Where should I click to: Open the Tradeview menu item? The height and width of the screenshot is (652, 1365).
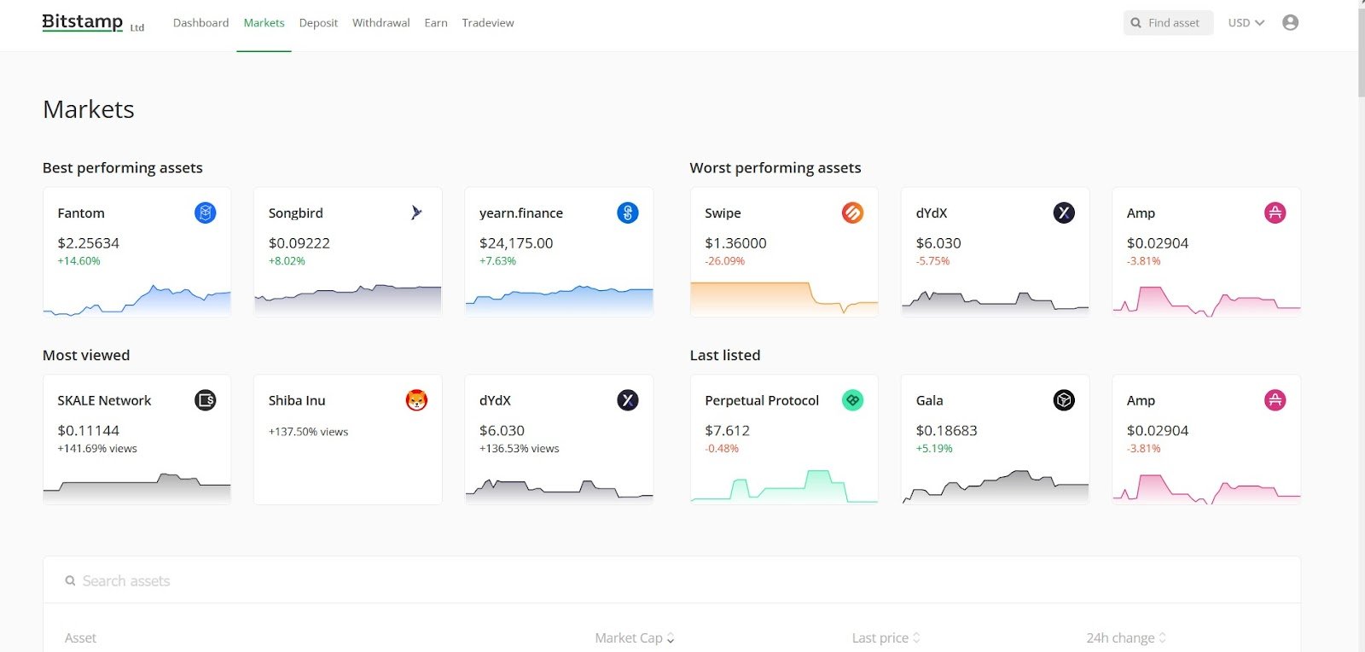click(x=488, y=23)
